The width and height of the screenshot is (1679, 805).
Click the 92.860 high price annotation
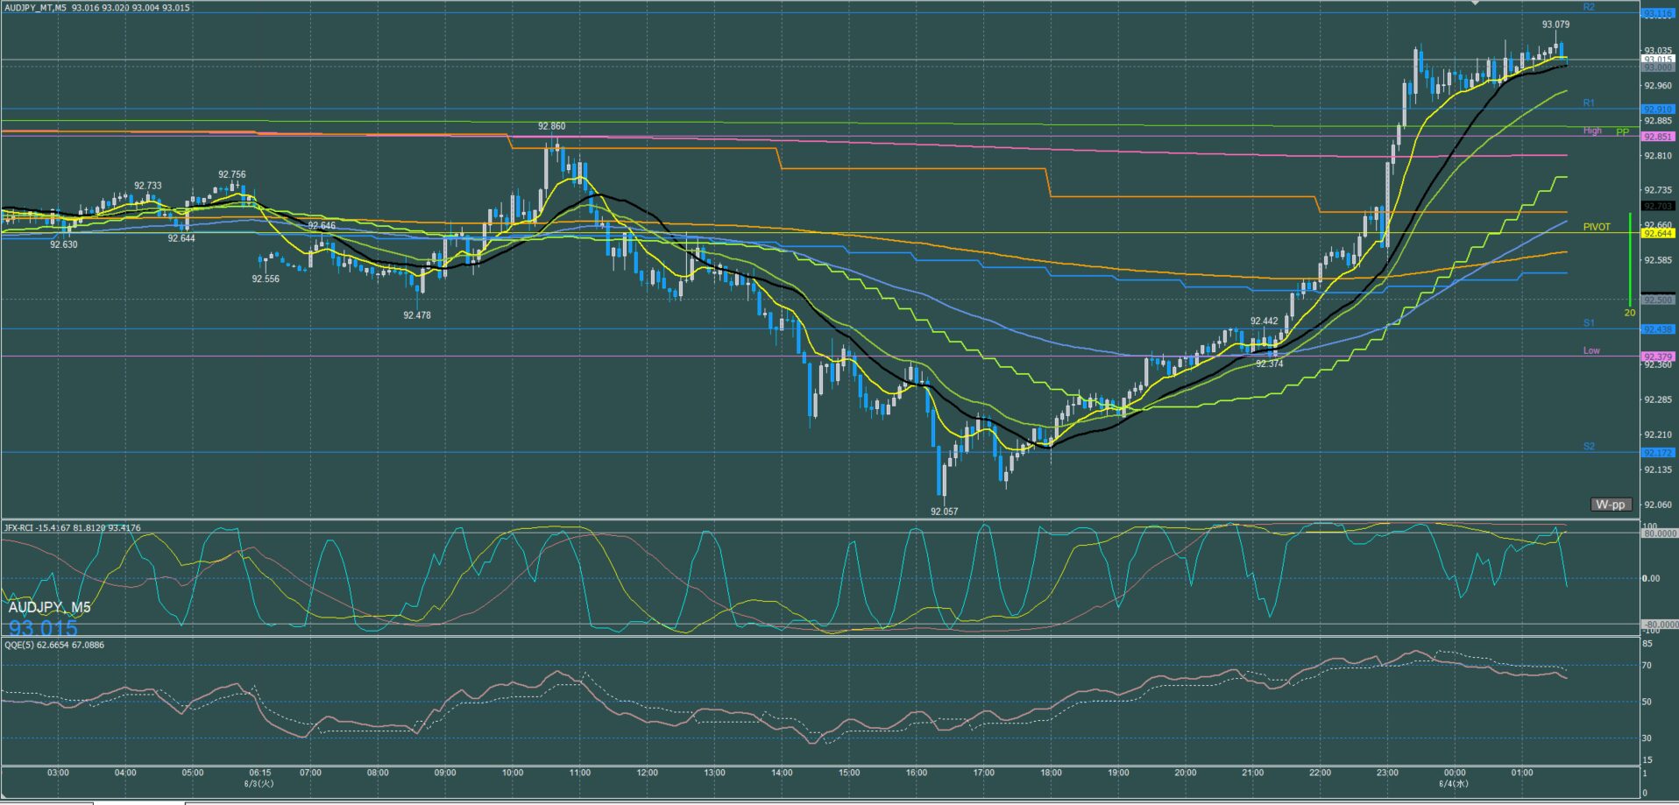pyautogui.click(x=551, y=126)
